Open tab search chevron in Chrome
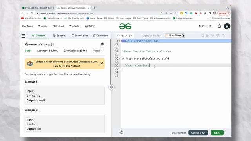The height and width of the screenshot is (141, 251). pyautogui.click(x=228, y=8)
